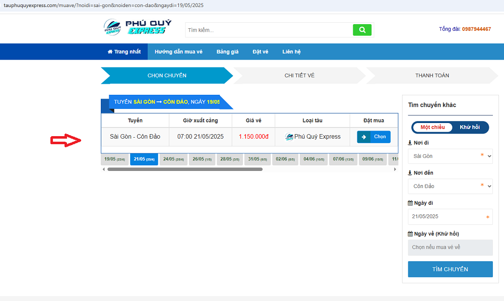Click the right arrow of the date scrollbar
Screen dimensions: 504x301
(x=395, y=169)
